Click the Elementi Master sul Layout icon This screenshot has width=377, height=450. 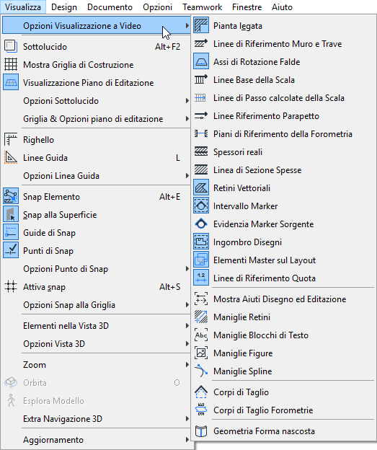point(201,260)
